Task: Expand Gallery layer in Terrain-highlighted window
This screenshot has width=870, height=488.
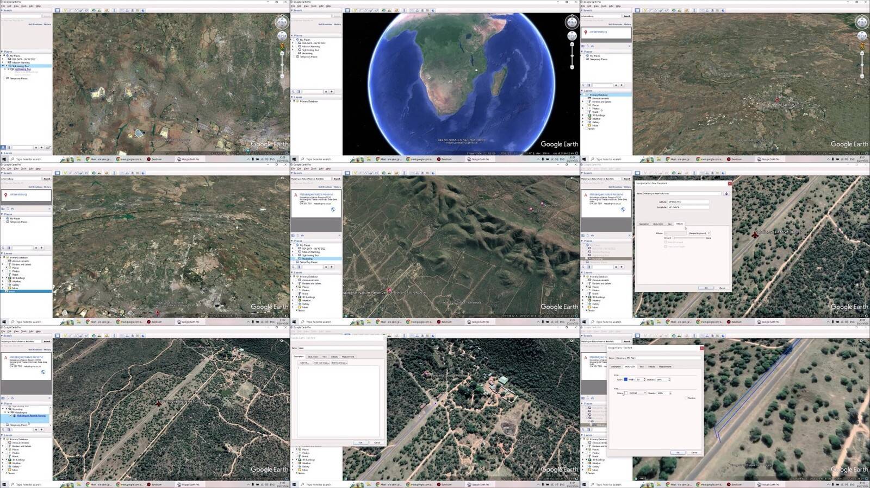Action: pos(3,284)
